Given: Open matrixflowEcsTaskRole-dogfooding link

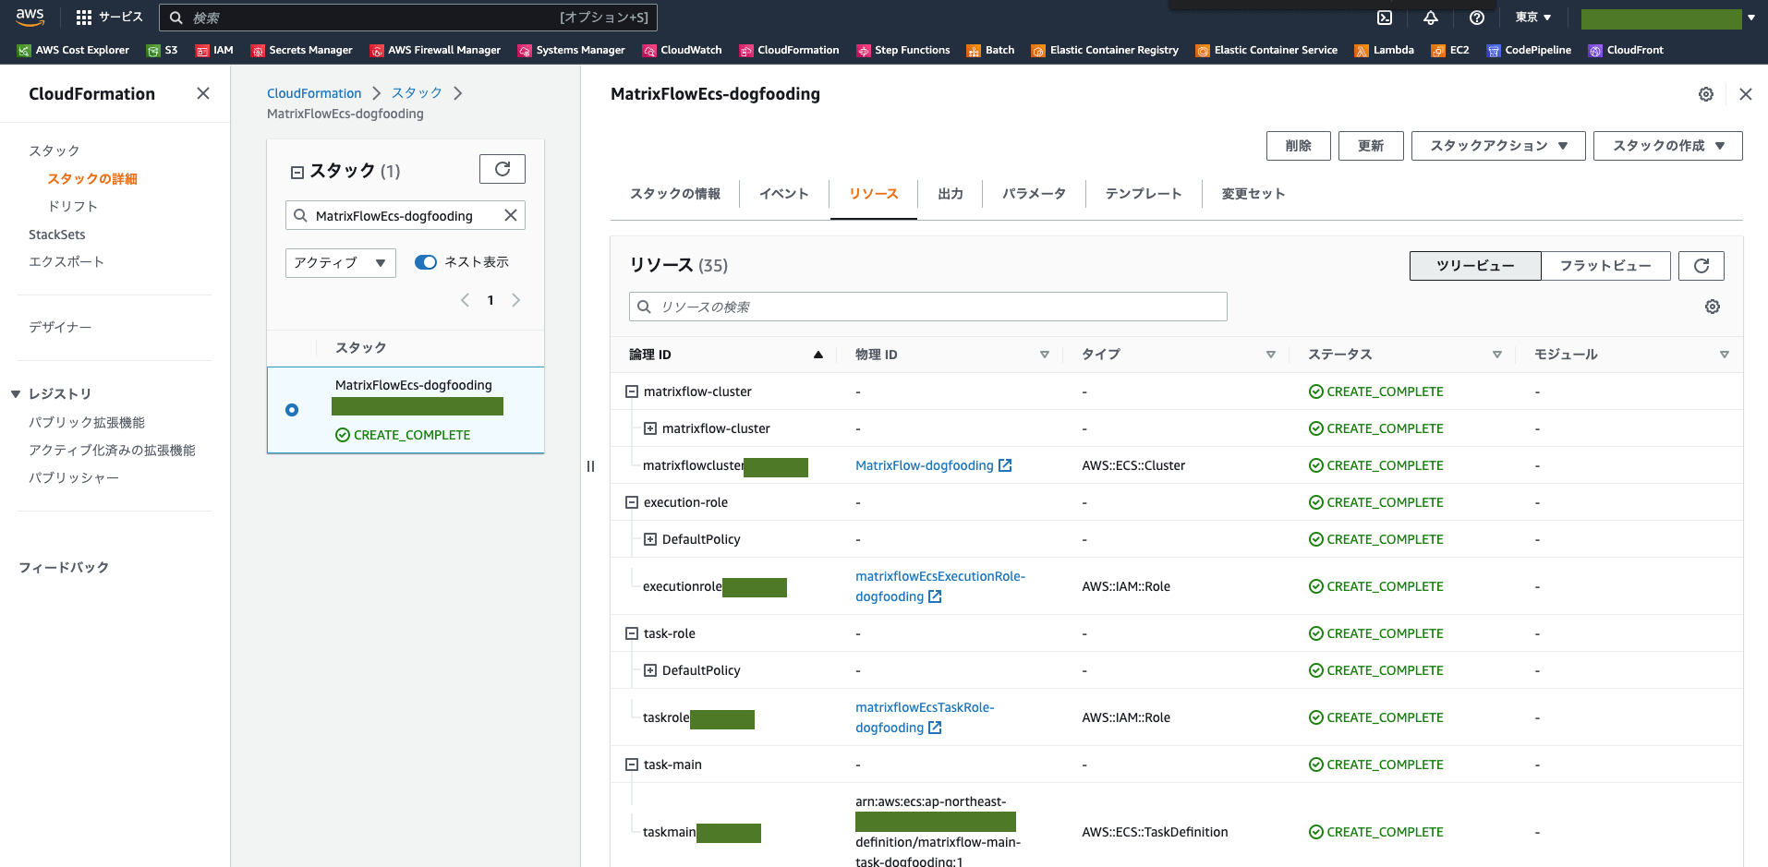Looking at the screenshot, I should coord(925,717).
